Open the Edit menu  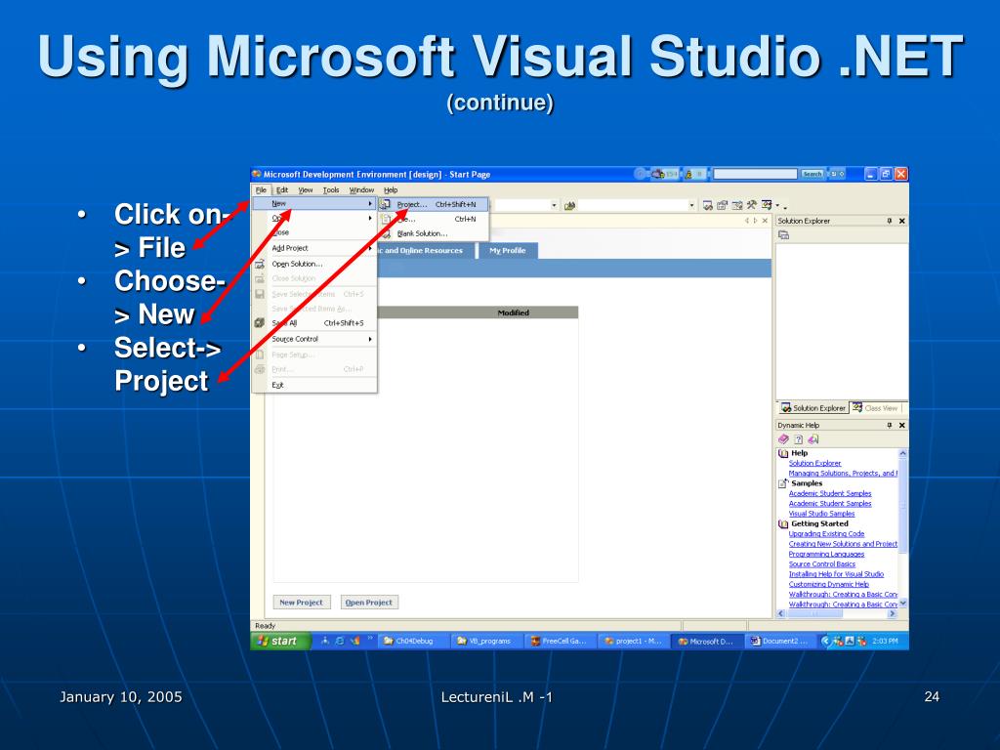[x=282, y=190]
